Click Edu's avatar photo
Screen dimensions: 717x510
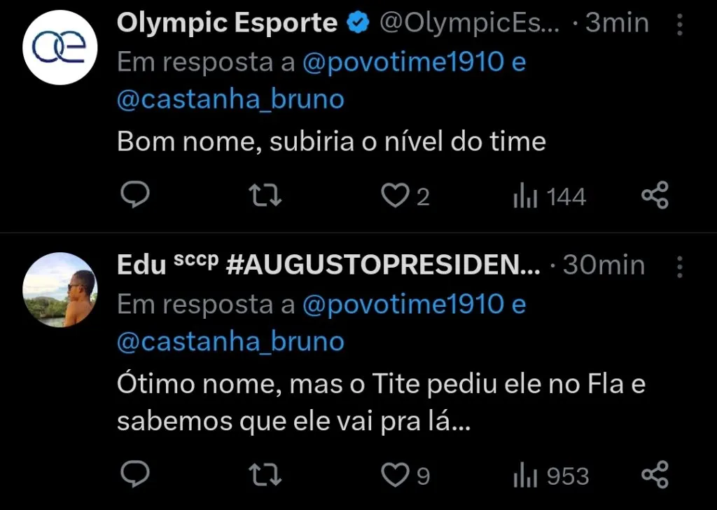[60, 291]
